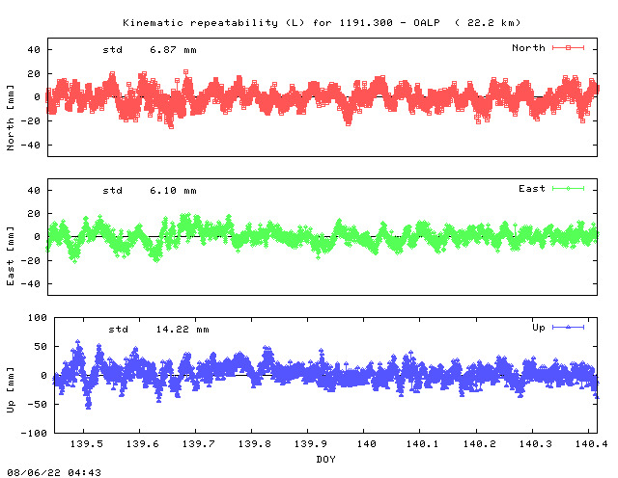
Task: Select the 'std 6.87 mm' label
Action: [150, 50]
